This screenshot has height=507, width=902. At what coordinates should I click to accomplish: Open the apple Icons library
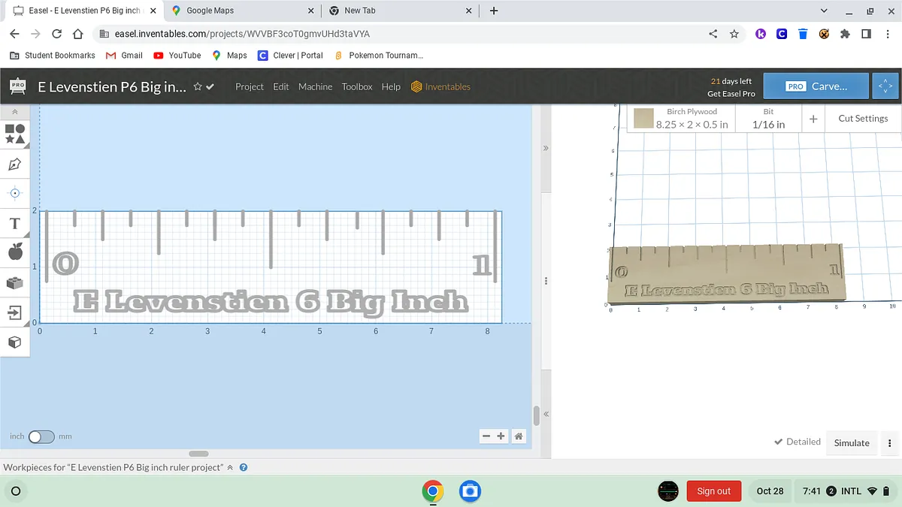point(15,252)
